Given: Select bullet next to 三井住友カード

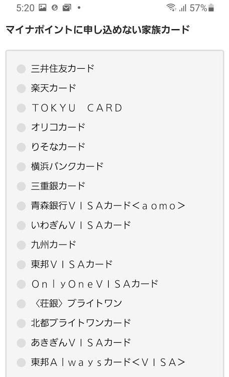Looking at the screenshot, I should [x=21, y=69].
